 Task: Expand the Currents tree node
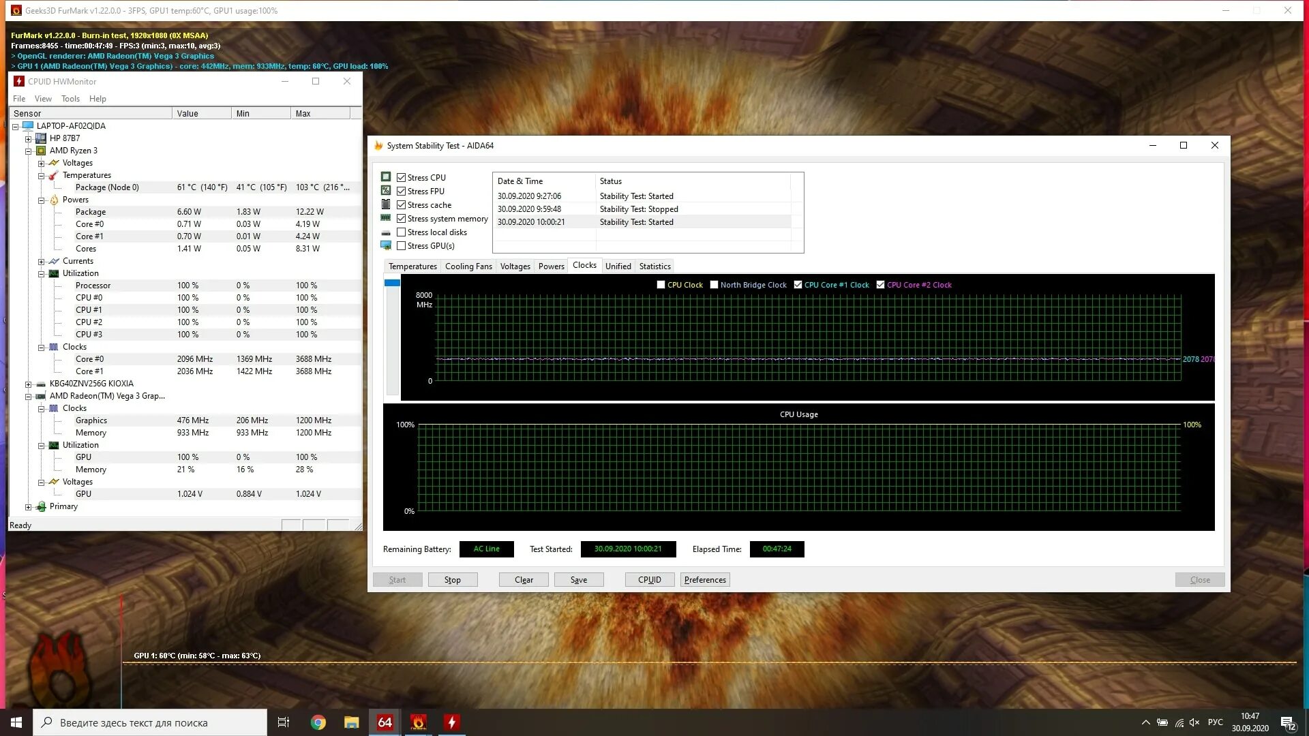41,261
